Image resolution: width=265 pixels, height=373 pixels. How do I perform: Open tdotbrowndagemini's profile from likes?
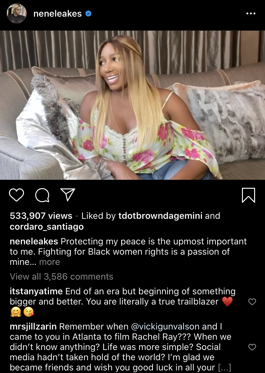point(160,216)
